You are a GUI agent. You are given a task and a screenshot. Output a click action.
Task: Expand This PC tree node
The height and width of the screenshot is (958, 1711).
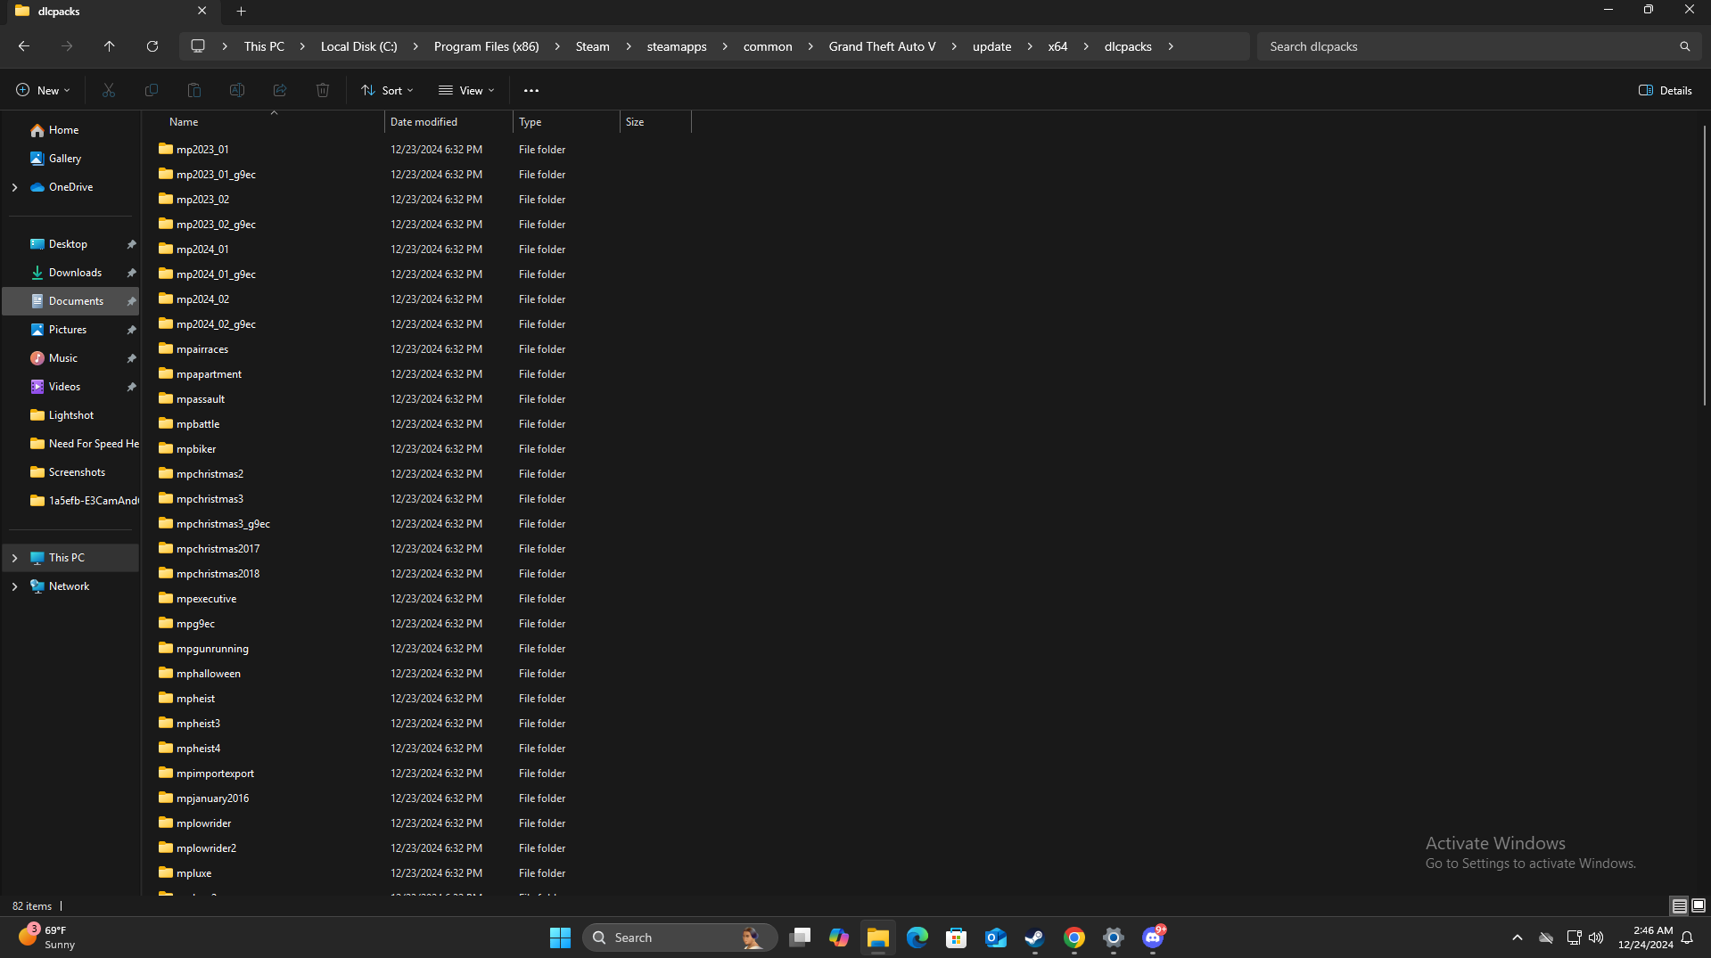[x=14, y=558]
